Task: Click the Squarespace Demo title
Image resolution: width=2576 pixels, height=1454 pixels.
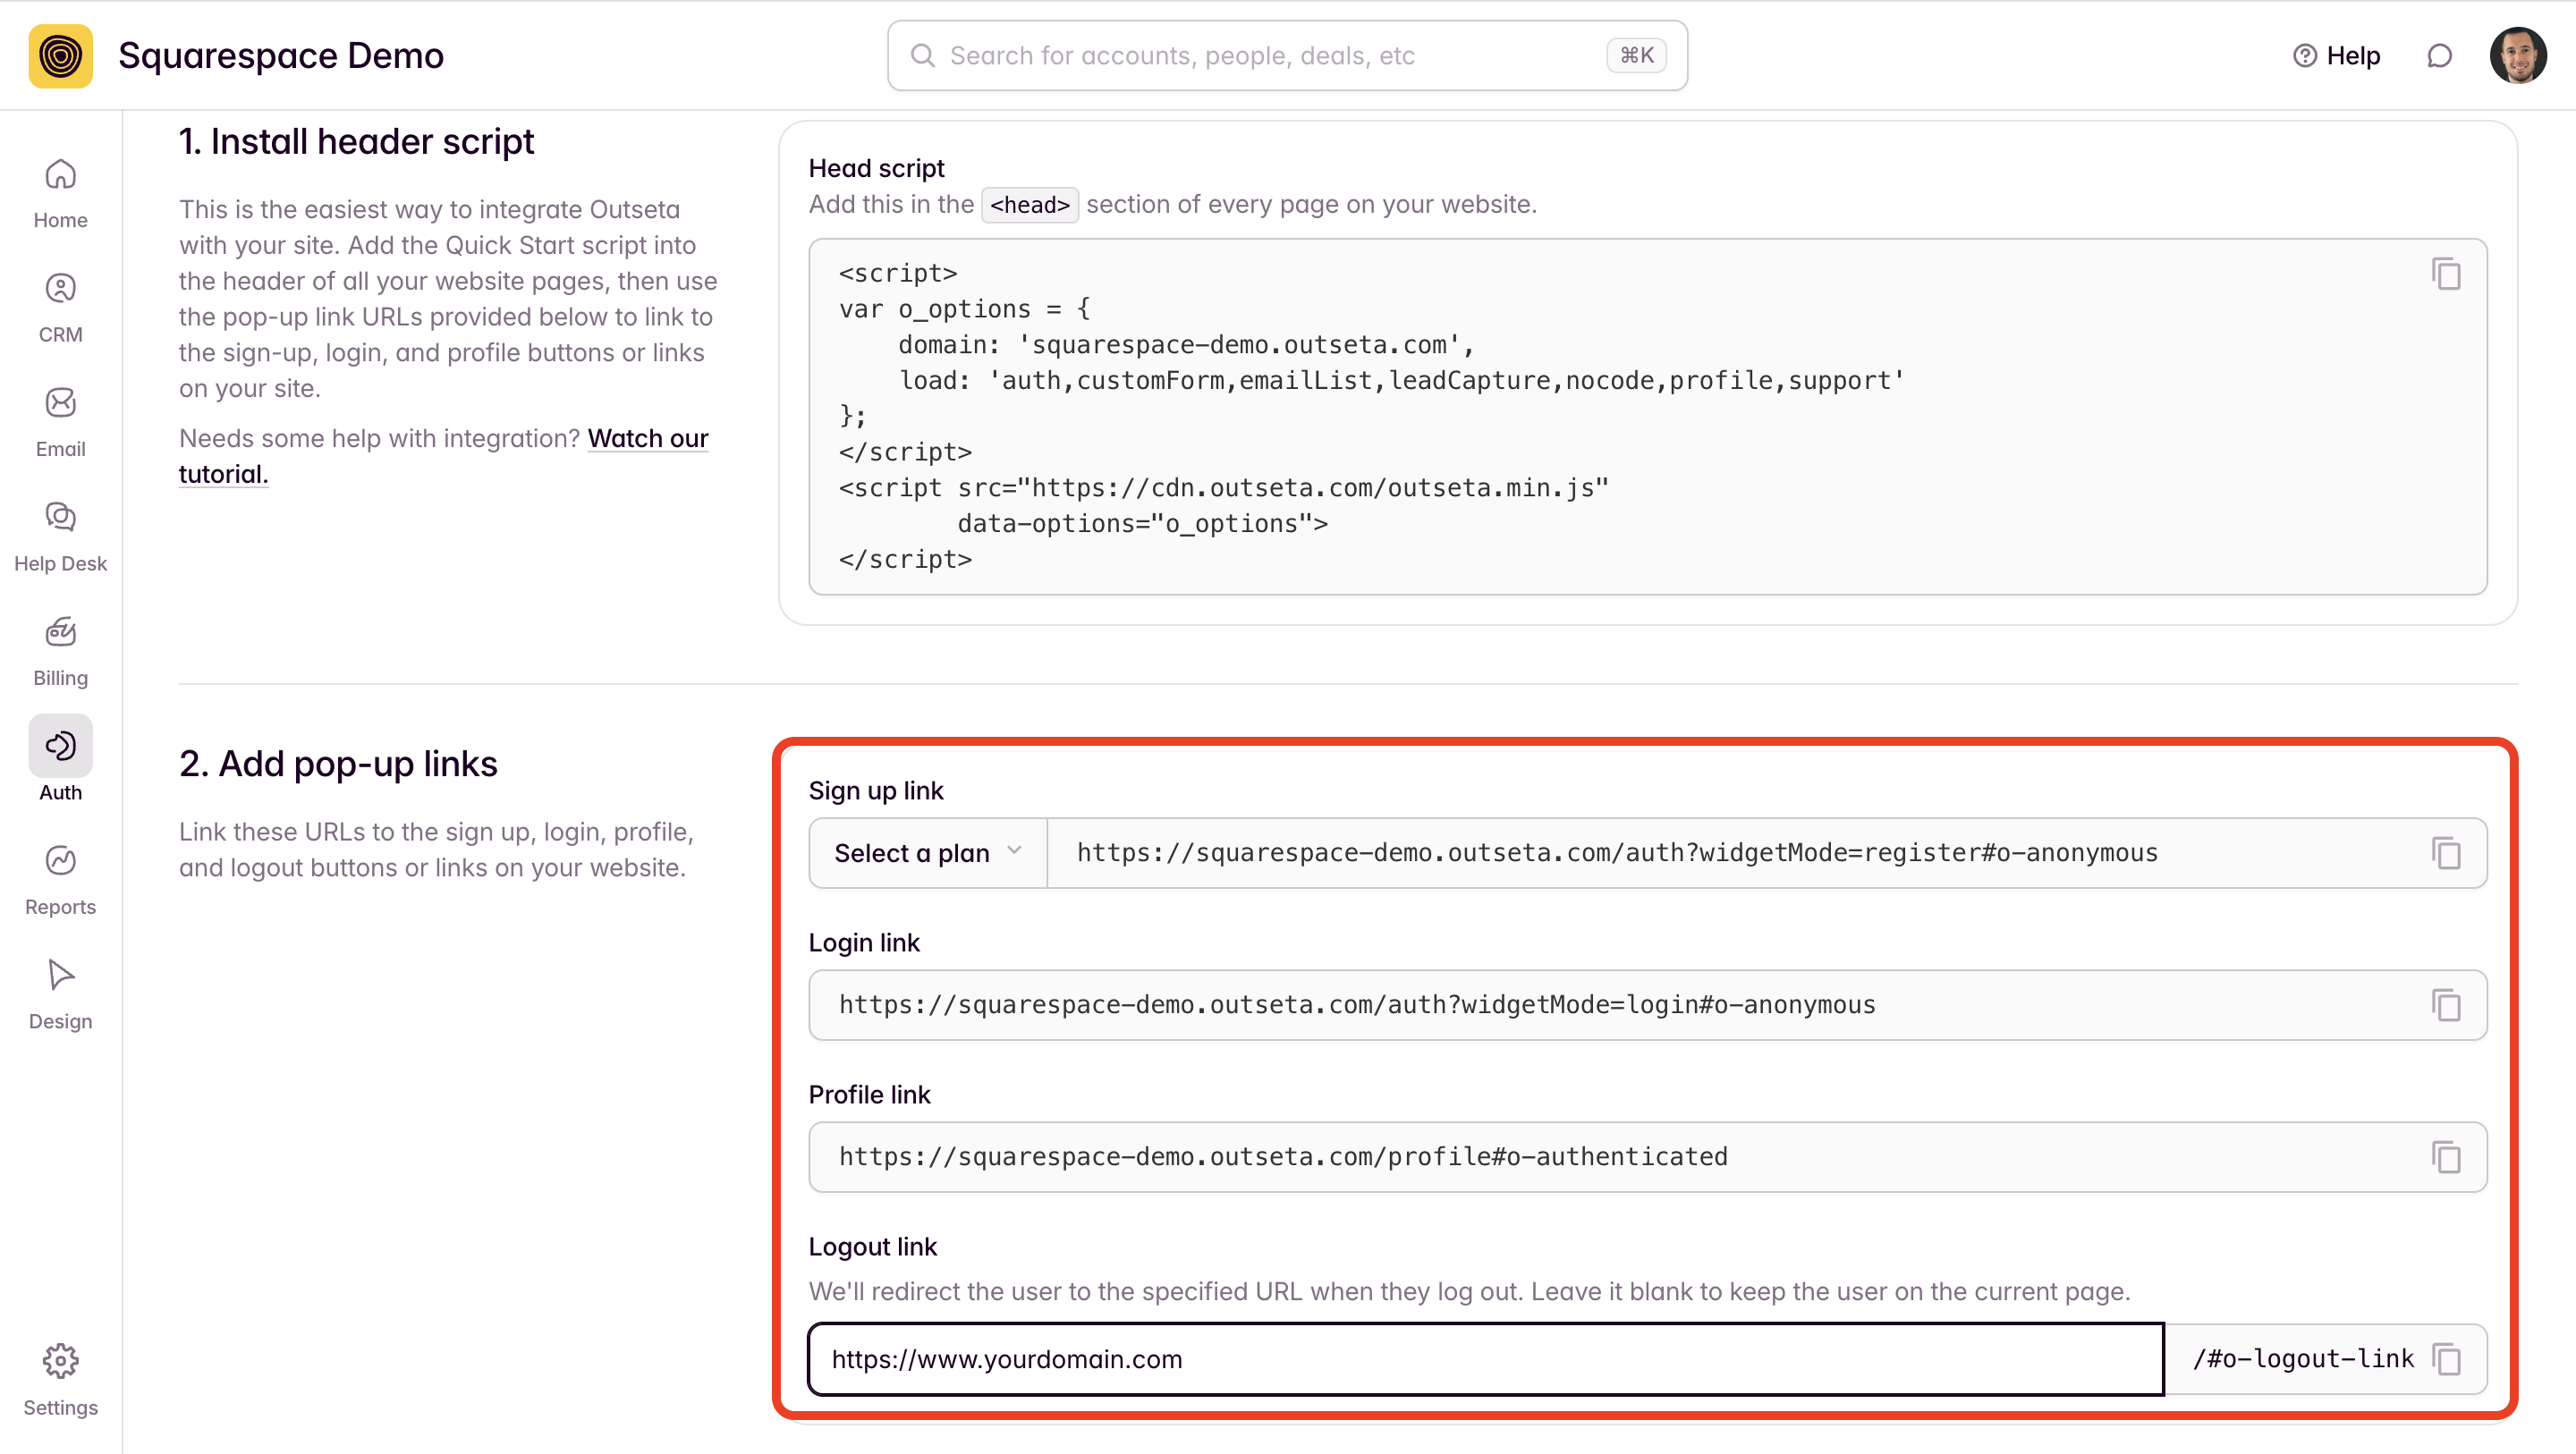Action: coord(281,56)
